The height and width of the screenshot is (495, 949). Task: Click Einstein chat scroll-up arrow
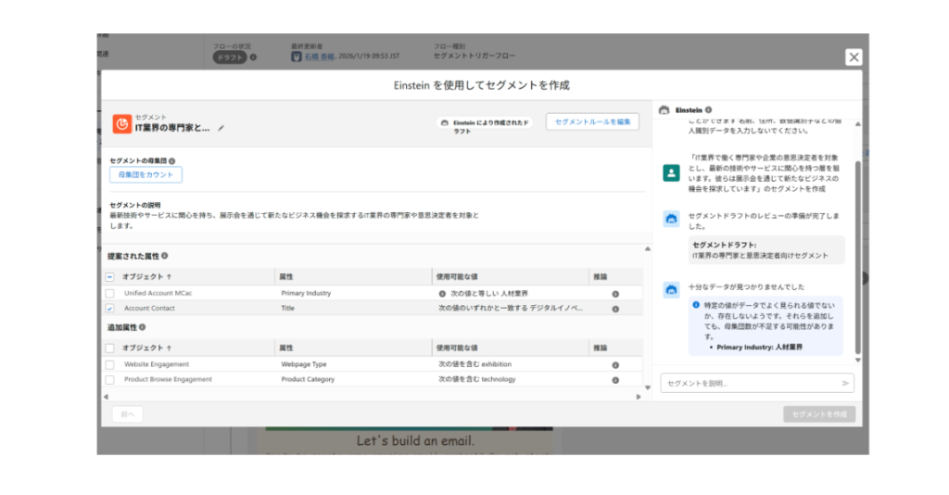click(857, 124)
